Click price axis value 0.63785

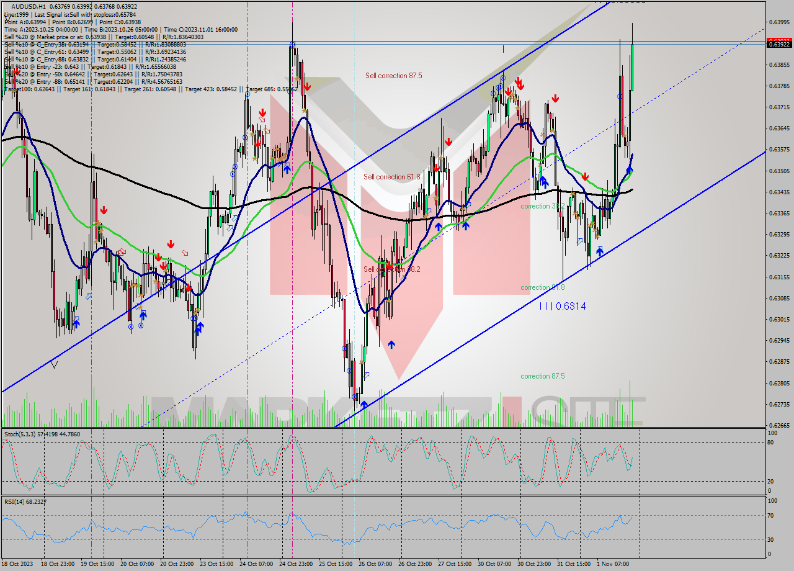point(779,86)
